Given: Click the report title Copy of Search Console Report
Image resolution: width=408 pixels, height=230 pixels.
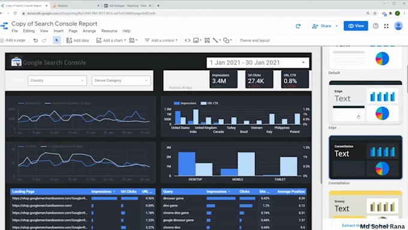Looking at the screenshot, I should pos(55,23).
